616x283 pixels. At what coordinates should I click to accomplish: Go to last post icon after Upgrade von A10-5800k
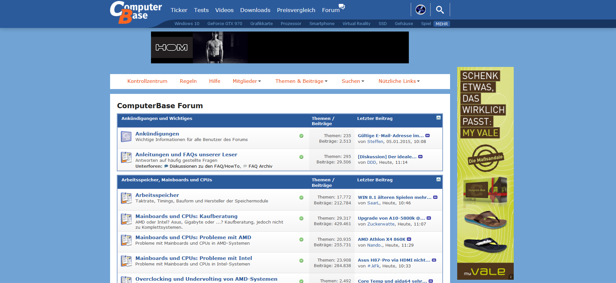429,218
